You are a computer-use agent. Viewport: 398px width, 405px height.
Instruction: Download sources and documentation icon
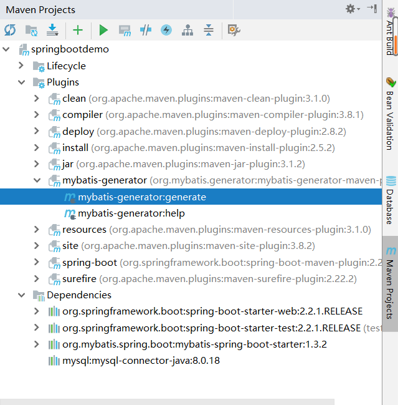(52, 30)
